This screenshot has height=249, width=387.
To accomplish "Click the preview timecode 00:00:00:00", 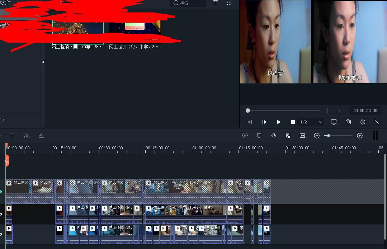I will (x=365, y=111).
